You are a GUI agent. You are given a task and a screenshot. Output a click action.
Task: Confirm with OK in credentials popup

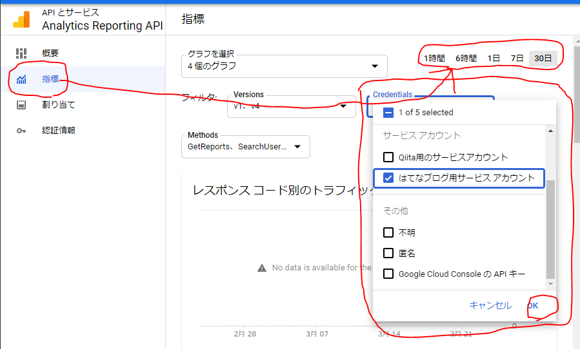pyautogui.click(x=533, y=306)
